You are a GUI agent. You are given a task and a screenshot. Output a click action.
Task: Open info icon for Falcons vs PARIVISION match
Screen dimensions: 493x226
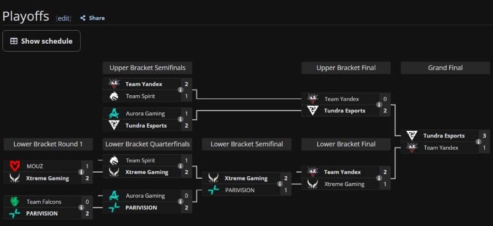tap(81, 208)
